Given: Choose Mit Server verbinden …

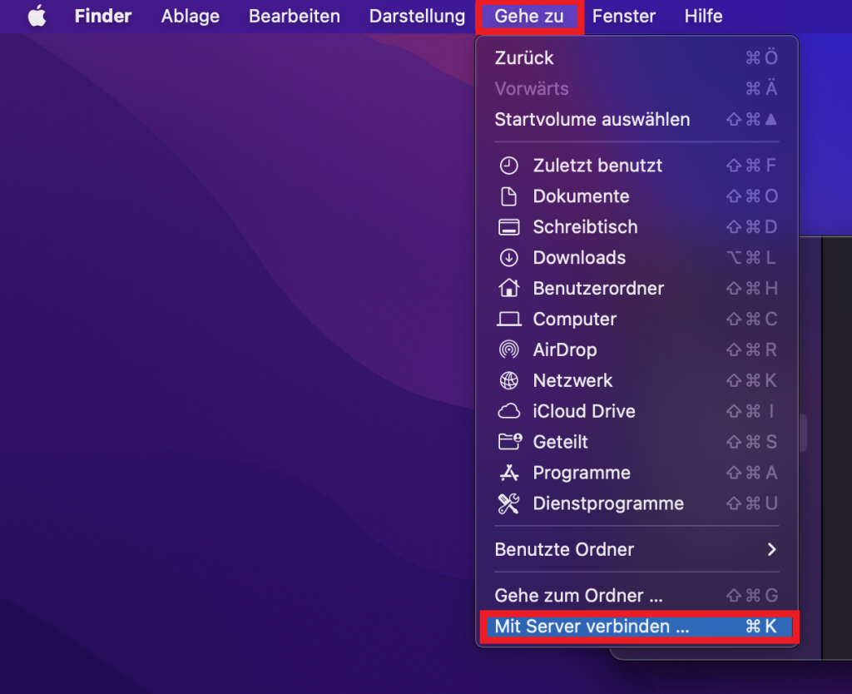Looking at the screenshot, I should [592, 627].
